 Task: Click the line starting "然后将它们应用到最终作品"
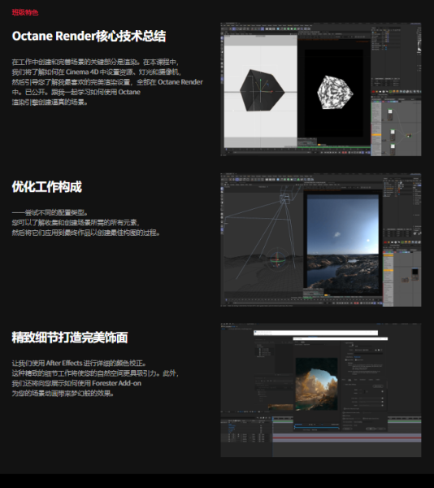point(86,233)
